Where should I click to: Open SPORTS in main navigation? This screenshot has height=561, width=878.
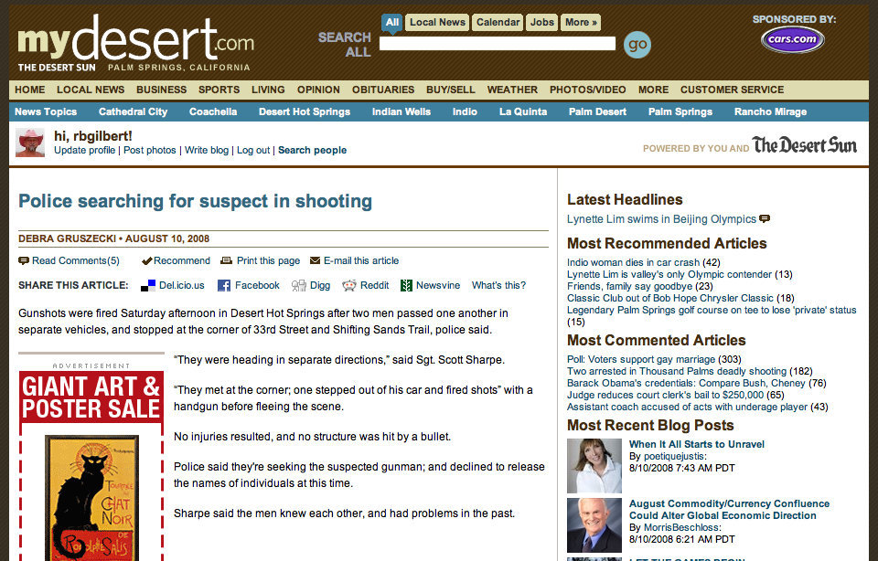pos(219,90)
